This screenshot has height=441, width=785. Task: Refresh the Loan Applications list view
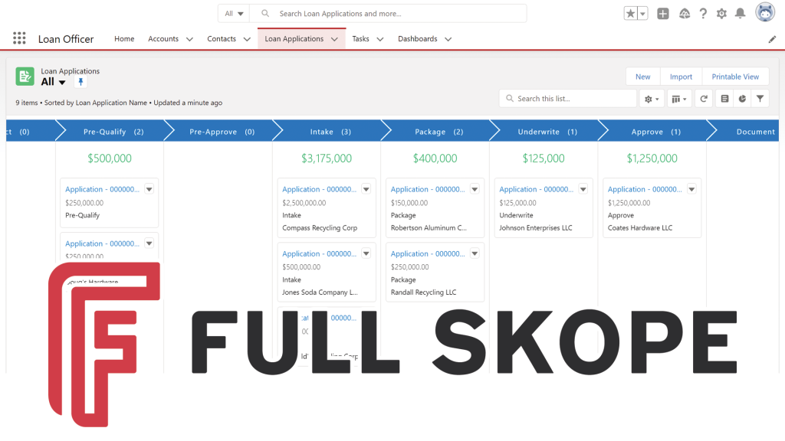704,98
